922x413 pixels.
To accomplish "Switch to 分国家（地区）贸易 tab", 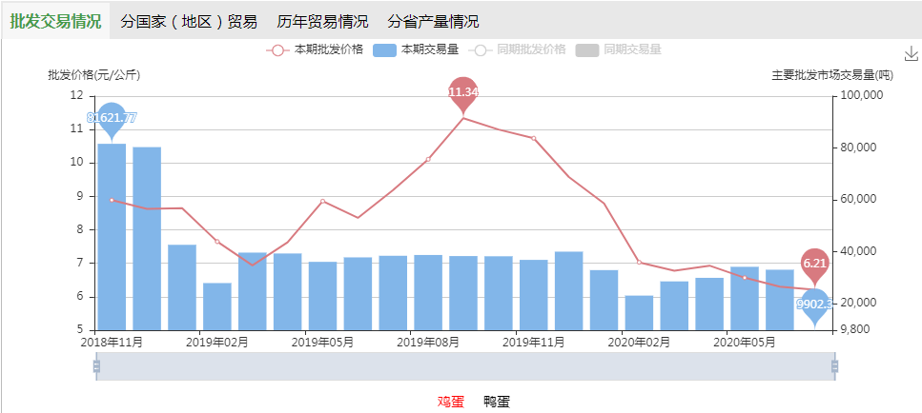I will (x=189, y=21).
